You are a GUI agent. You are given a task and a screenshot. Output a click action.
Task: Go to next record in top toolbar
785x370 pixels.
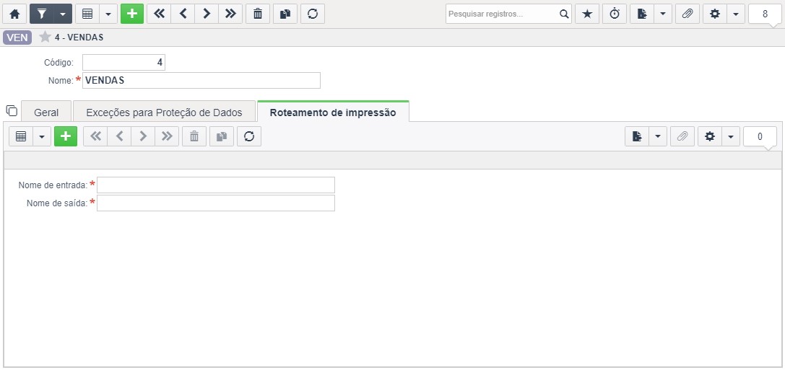[207, 14]
